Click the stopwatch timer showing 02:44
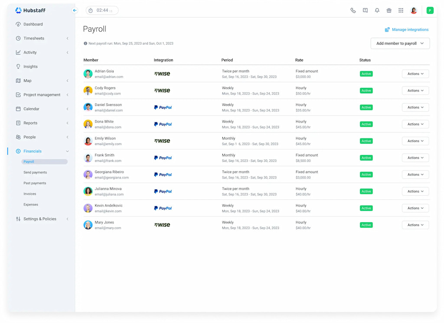Image resolution: width=444 pixels, height=323 pixels. 102,10
